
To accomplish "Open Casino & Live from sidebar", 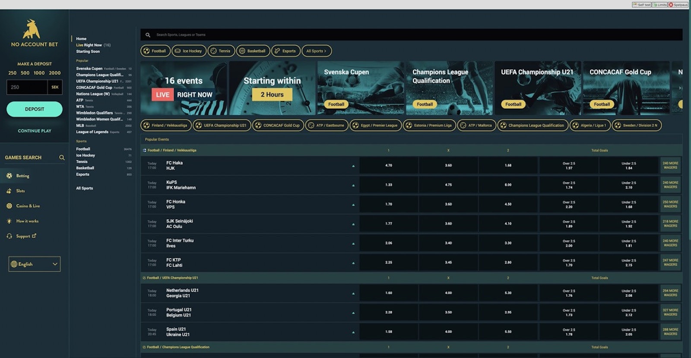I will (28, 206).
